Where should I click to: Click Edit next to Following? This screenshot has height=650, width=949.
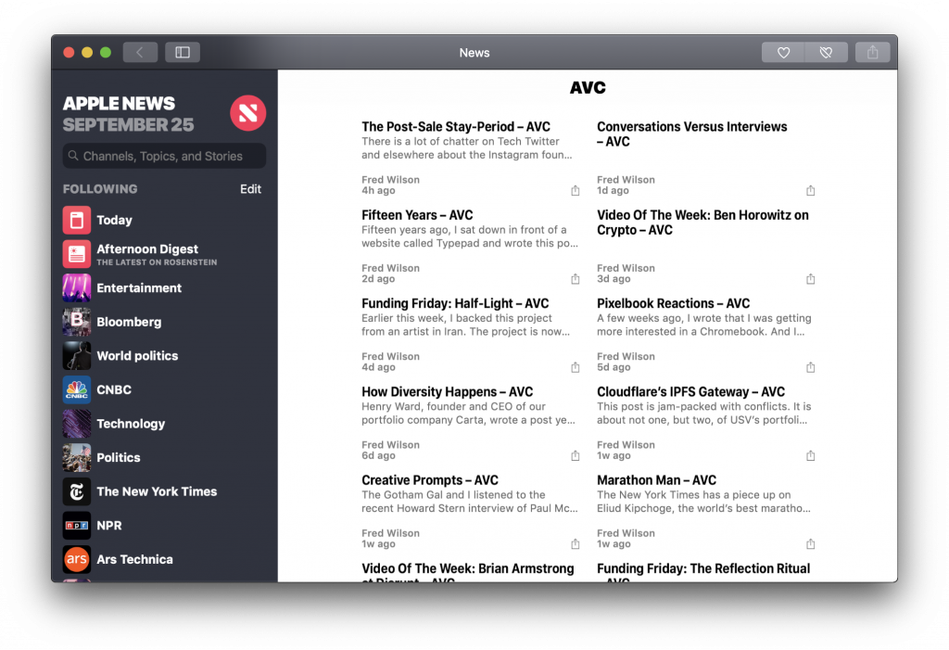(x=250, y=189)
